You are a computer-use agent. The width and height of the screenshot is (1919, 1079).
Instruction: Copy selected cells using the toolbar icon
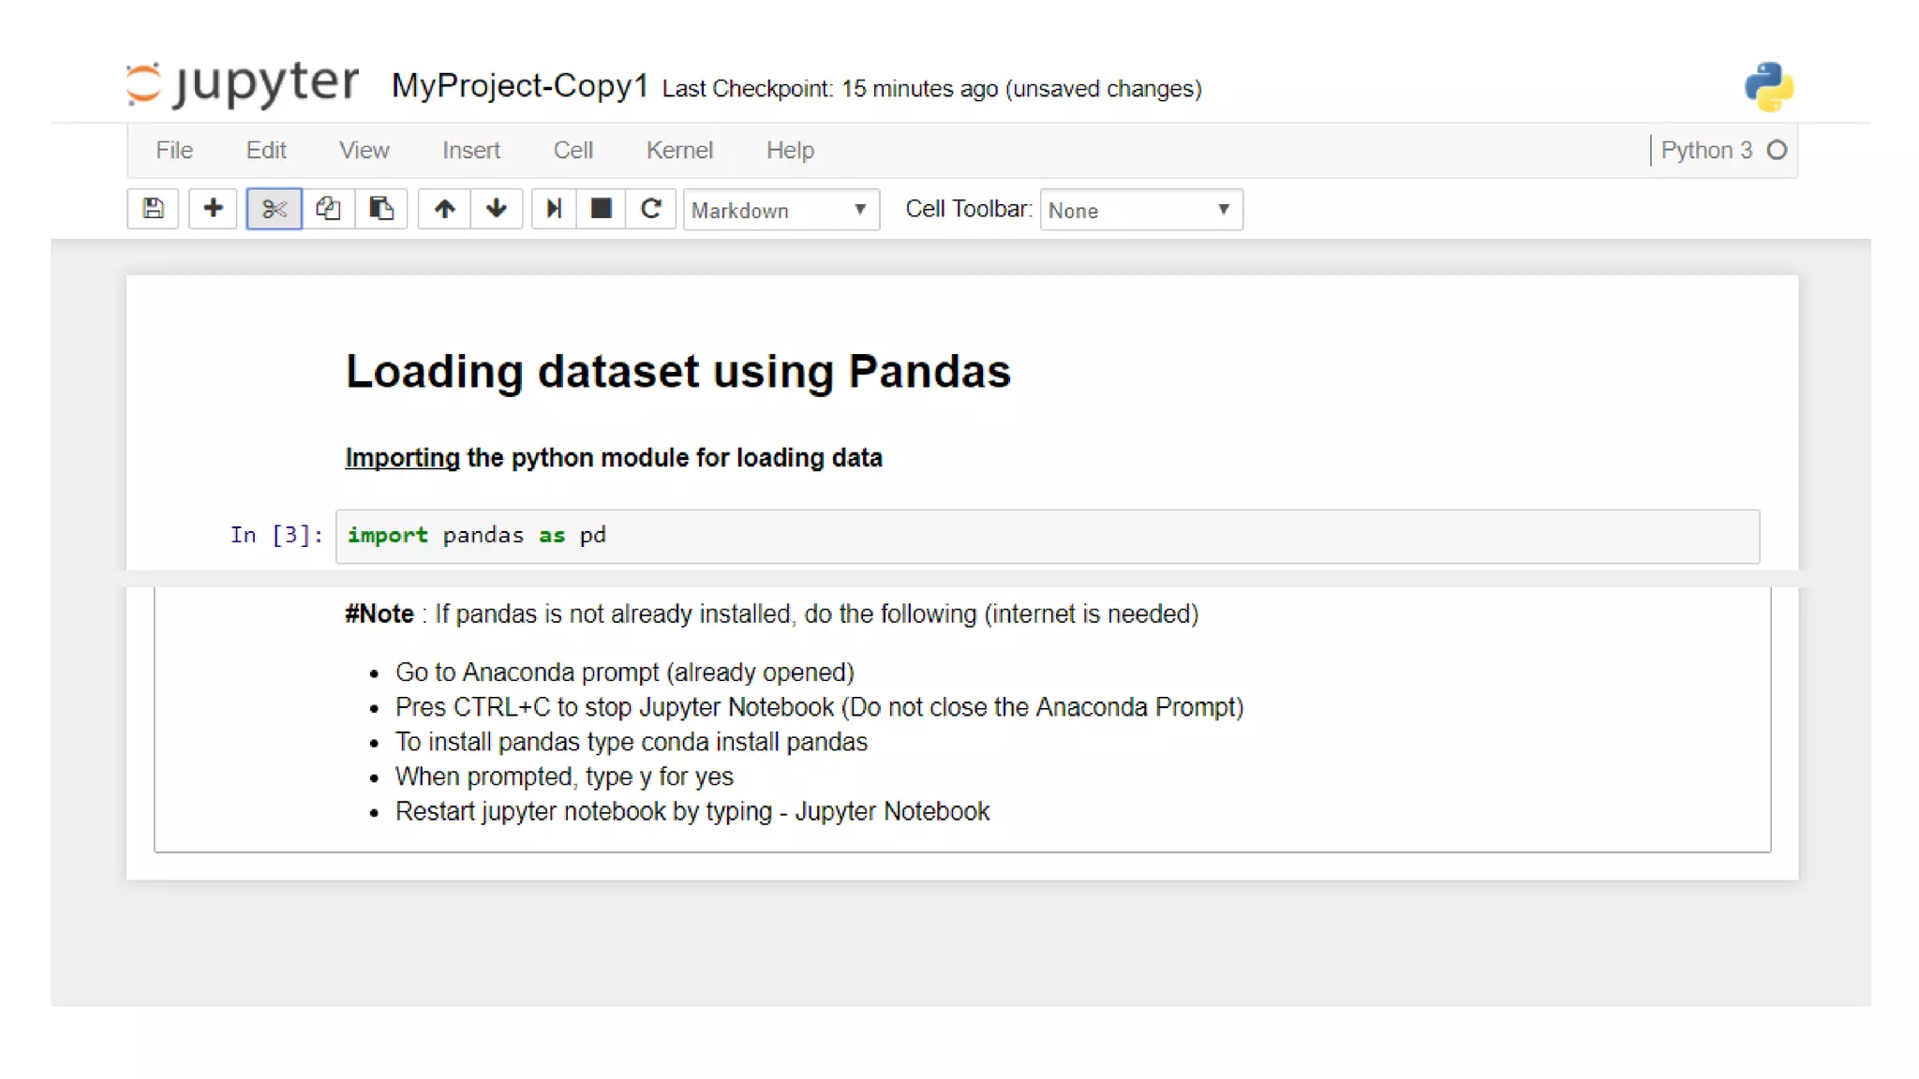[x=328, y=209]
